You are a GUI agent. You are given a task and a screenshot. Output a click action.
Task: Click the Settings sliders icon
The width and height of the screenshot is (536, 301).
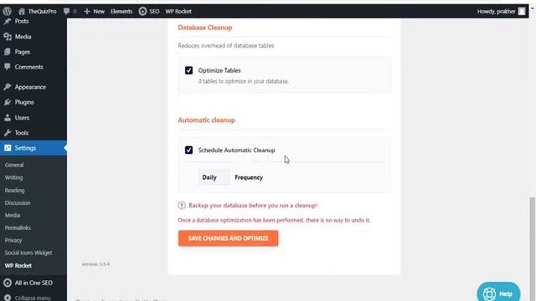click(x=8, y=148)
